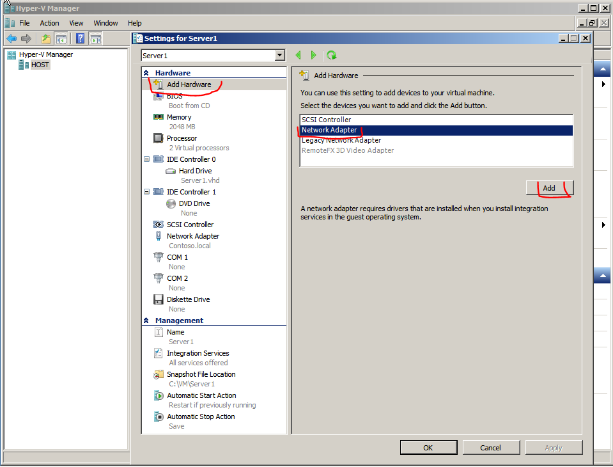Collapse the upper Actions pane section arrow
The image size is (613, 467).
point(603,69)
